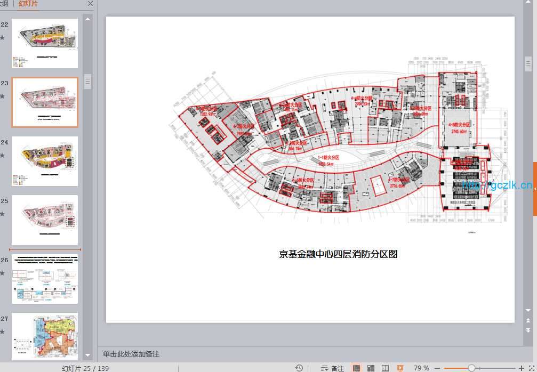
Task: Open Slide Sorter view
Action: coord(371,368)
